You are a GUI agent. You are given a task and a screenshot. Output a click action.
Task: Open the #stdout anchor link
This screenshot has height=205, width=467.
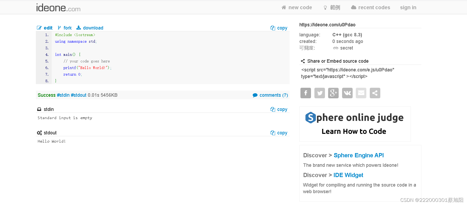[79, 95]
